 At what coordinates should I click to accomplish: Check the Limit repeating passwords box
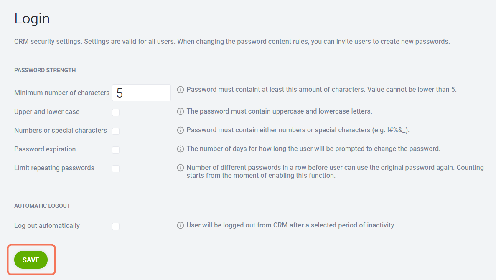pos(116,169)
